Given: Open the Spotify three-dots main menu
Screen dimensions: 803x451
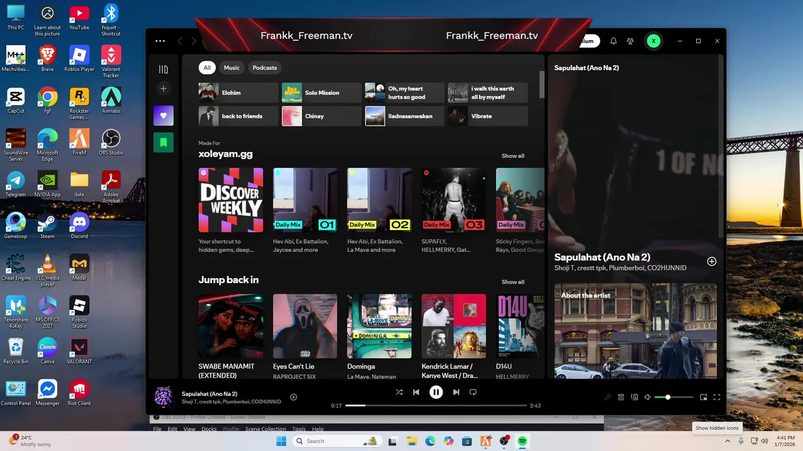Looking at the screenshot, I should [x=160, y=41].
